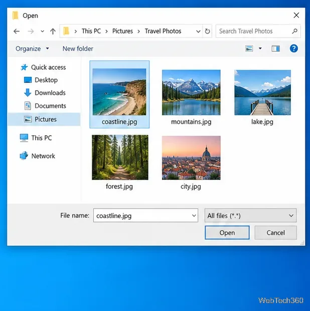Click the lake.jpg file name label
The height and width of the screenshot is (311, 310).
(262, 122)
